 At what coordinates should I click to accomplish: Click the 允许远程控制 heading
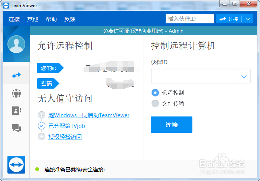tap(65, 46)
